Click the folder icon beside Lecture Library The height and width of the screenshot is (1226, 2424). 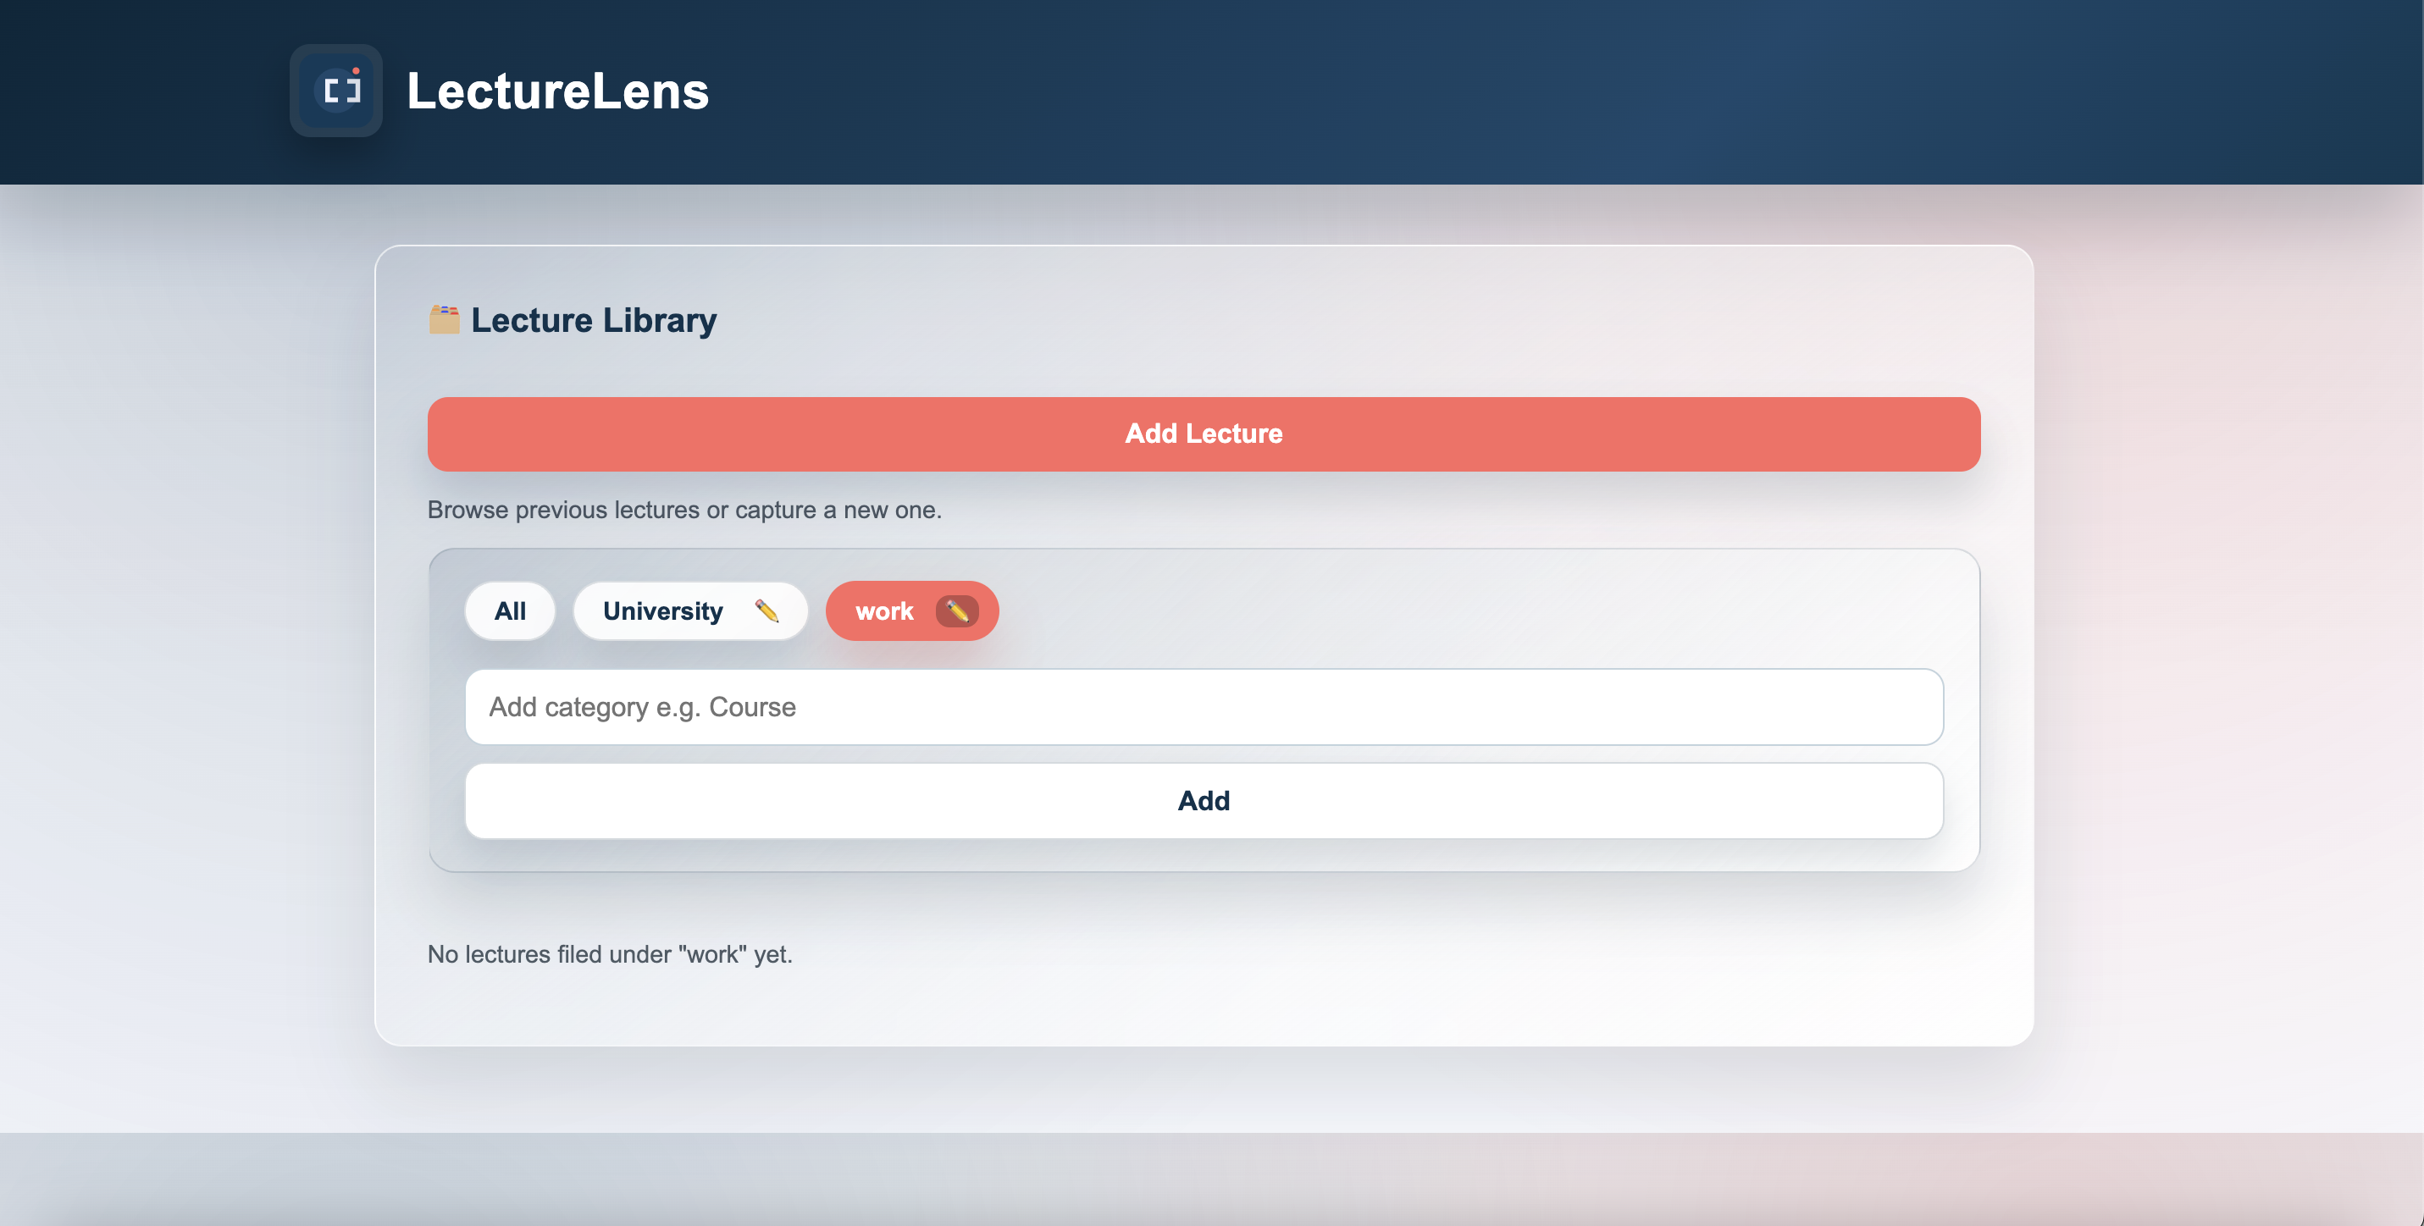(x=444, y=319)
